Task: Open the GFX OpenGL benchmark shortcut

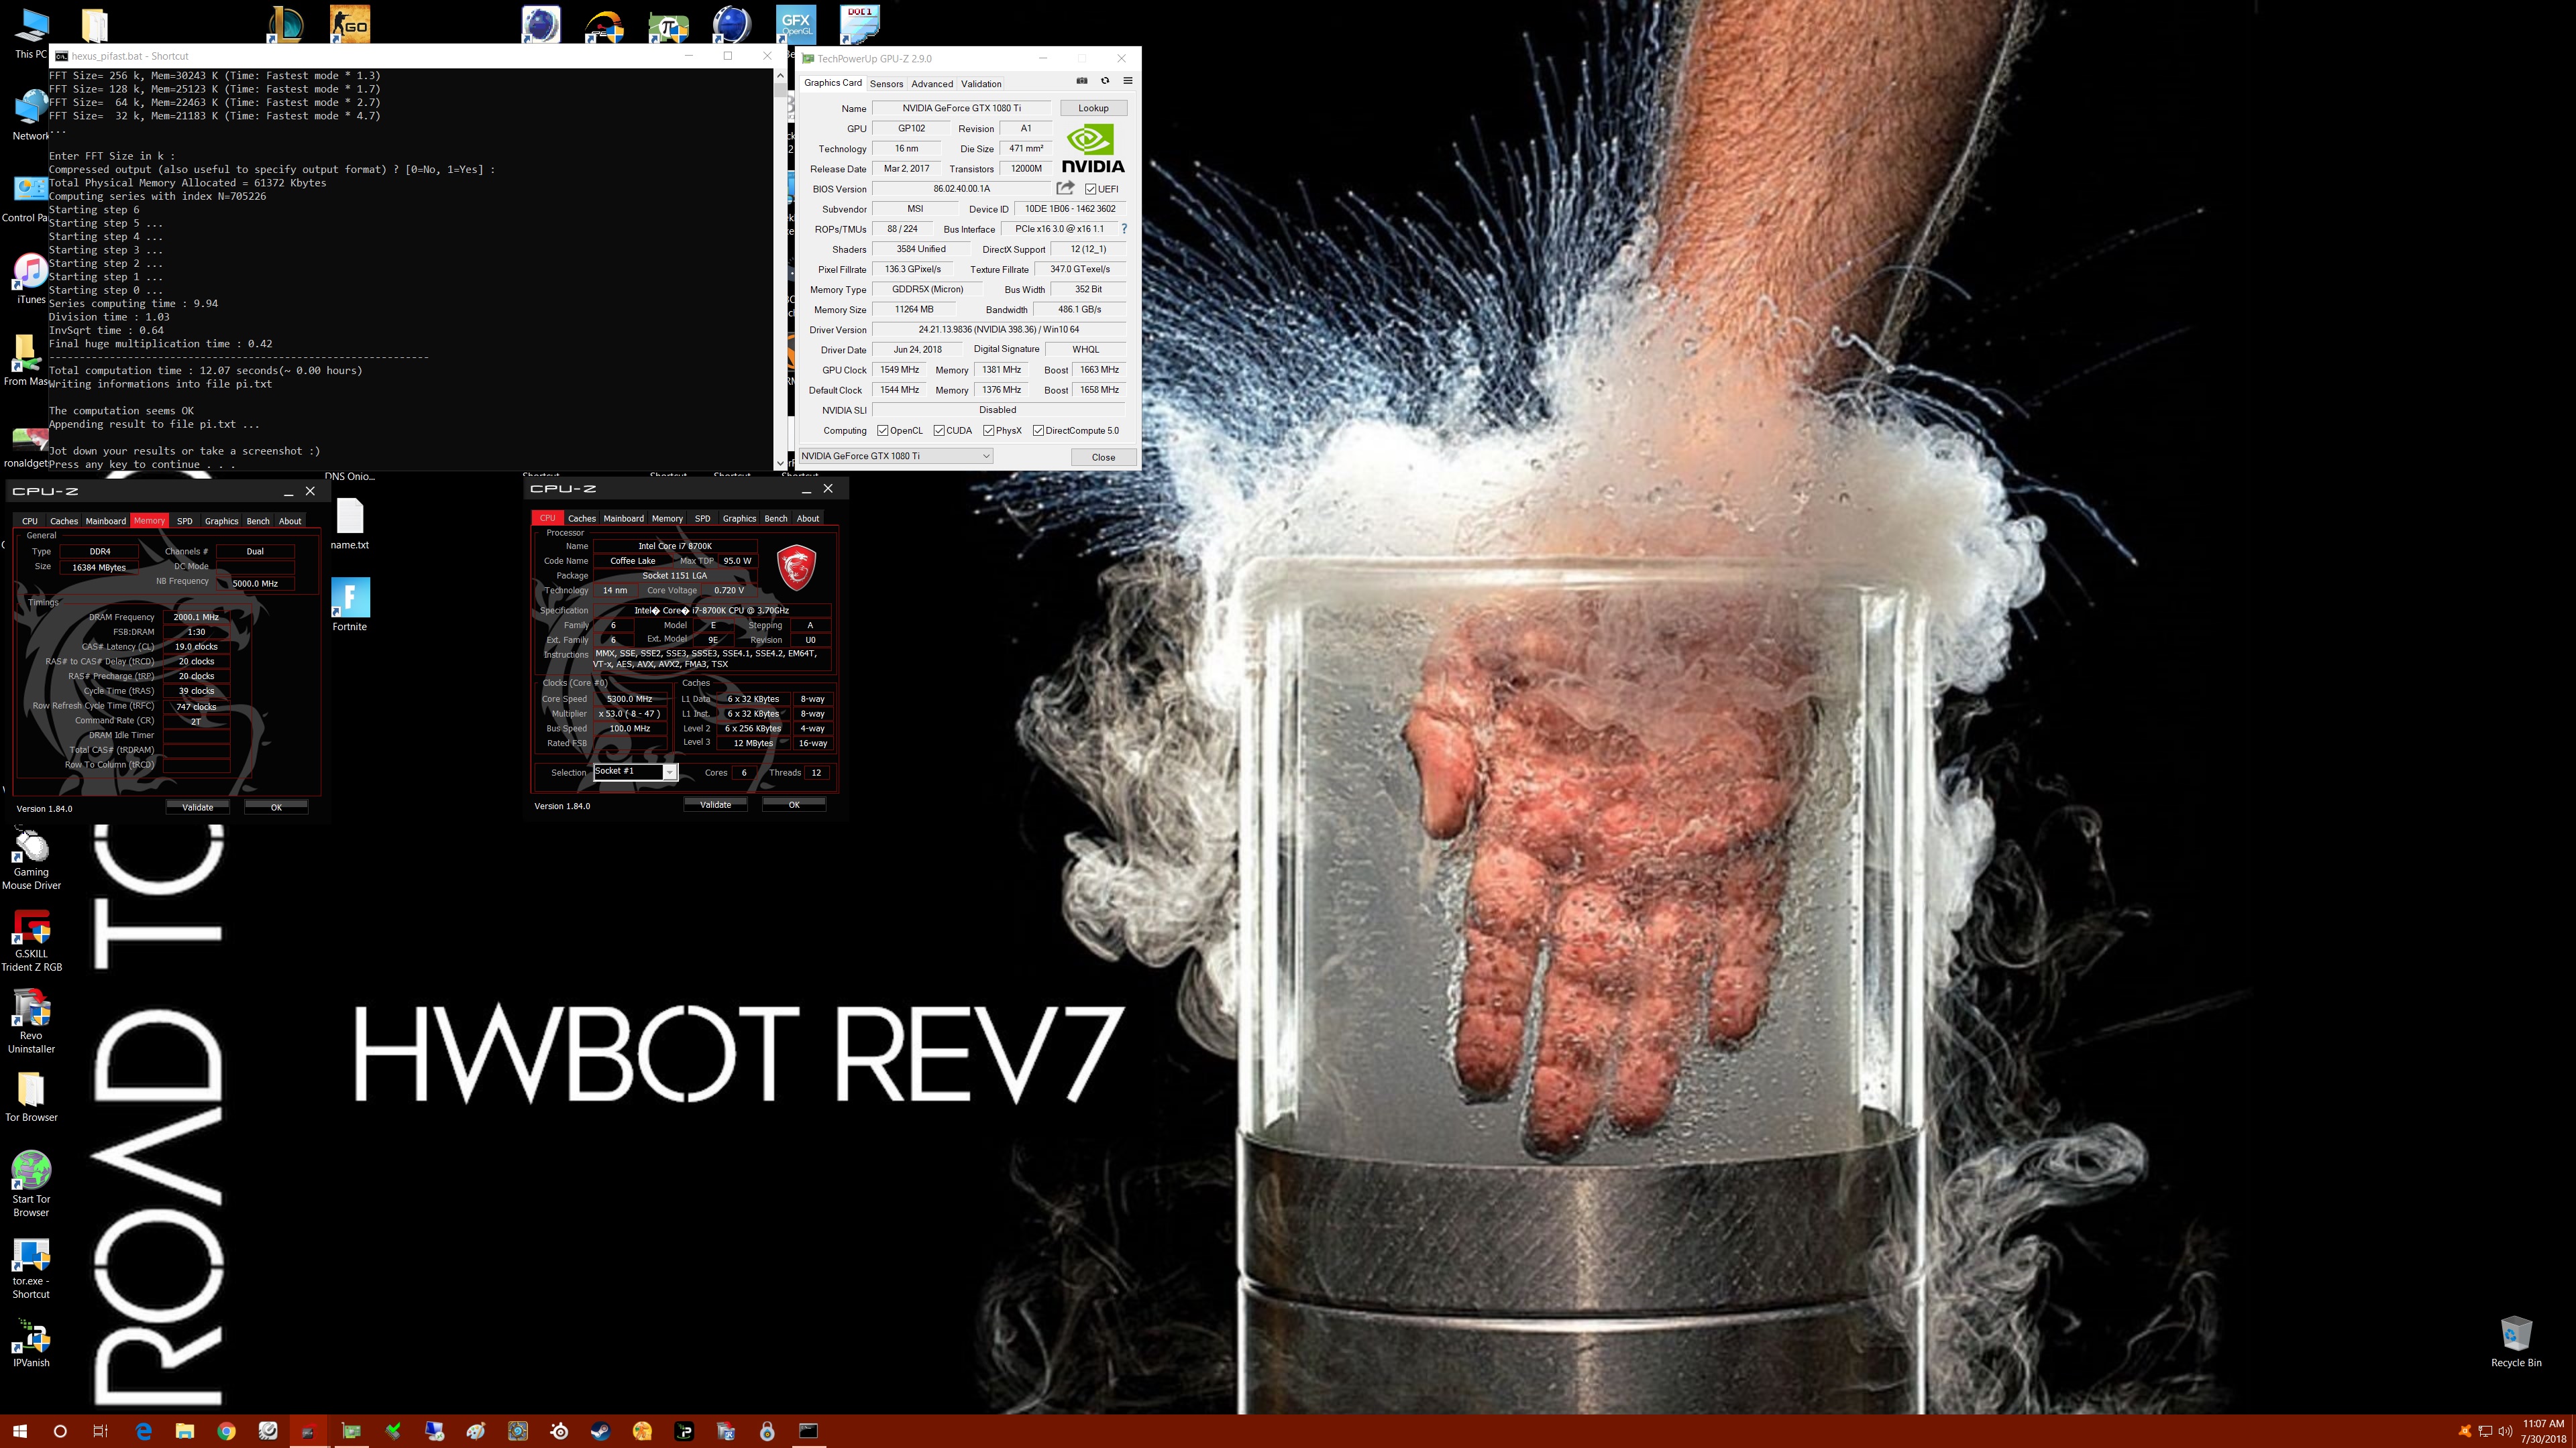Action: (x=796, y=24)
